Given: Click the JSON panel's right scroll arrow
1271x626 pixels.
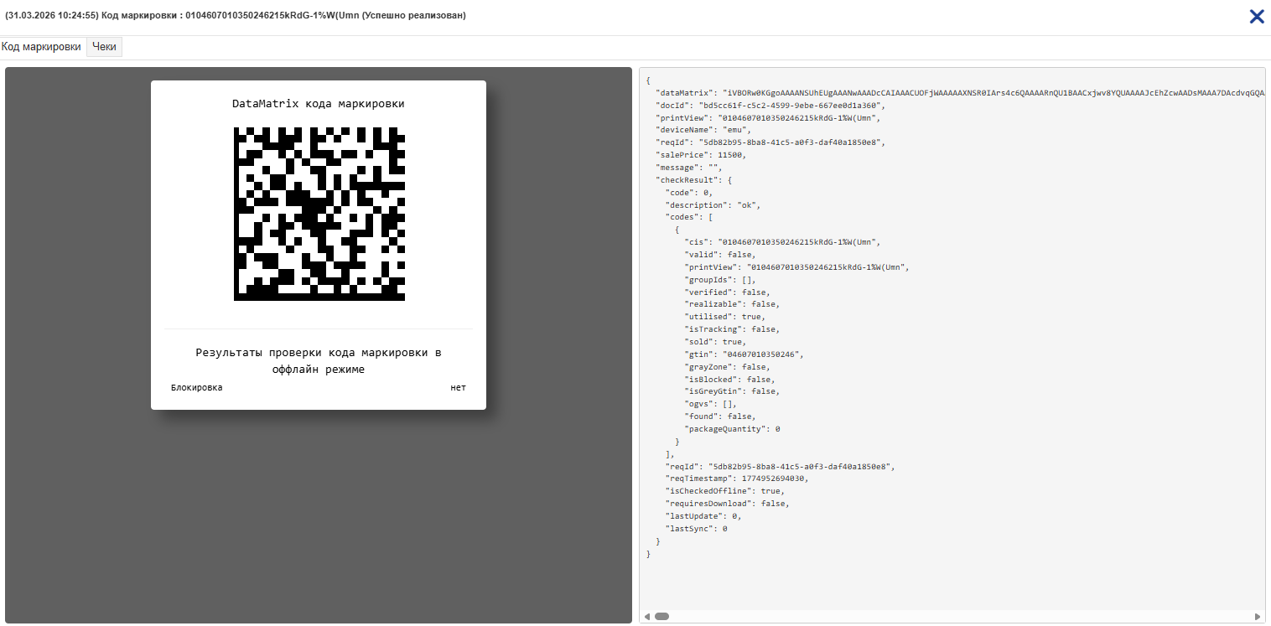Looking at the screenshot, I should [x=1258, y=617].
